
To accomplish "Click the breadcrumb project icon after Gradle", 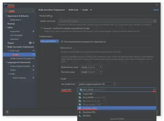I will [91, 10].
